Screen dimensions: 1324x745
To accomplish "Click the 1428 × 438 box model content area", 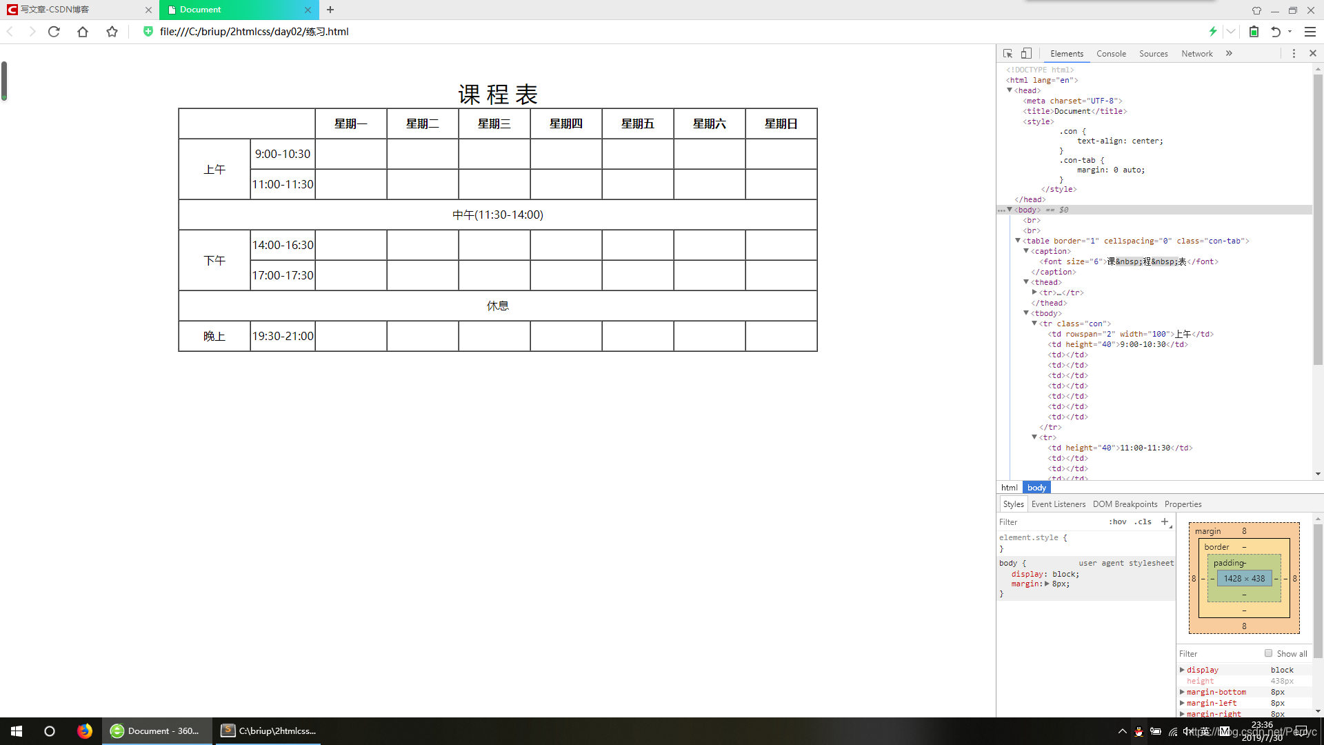I will coord(1244,579).
